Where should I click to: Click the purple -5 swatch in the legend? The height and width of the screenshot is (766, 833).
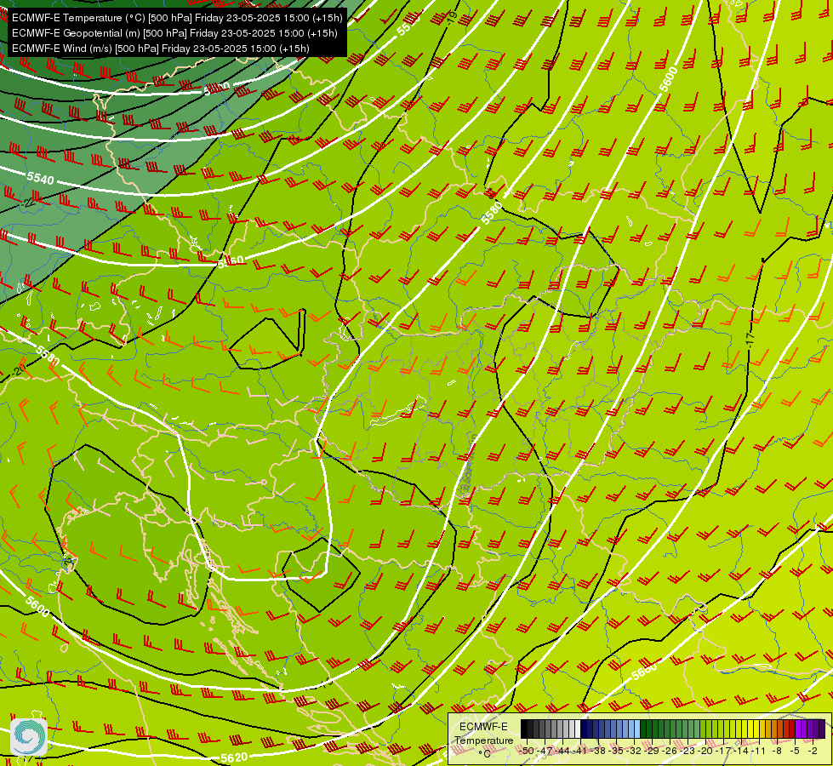798,729
